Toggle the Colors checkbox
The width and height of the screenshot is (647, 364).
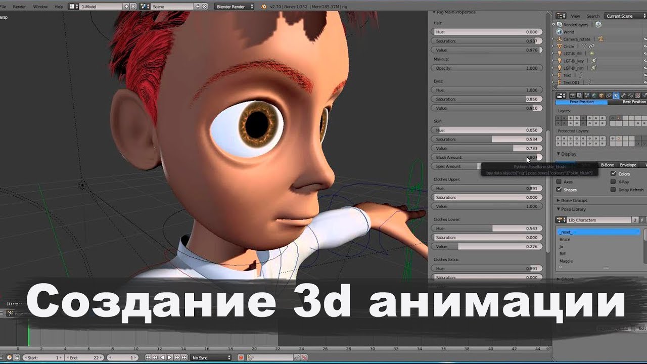(x=613, y=173)
